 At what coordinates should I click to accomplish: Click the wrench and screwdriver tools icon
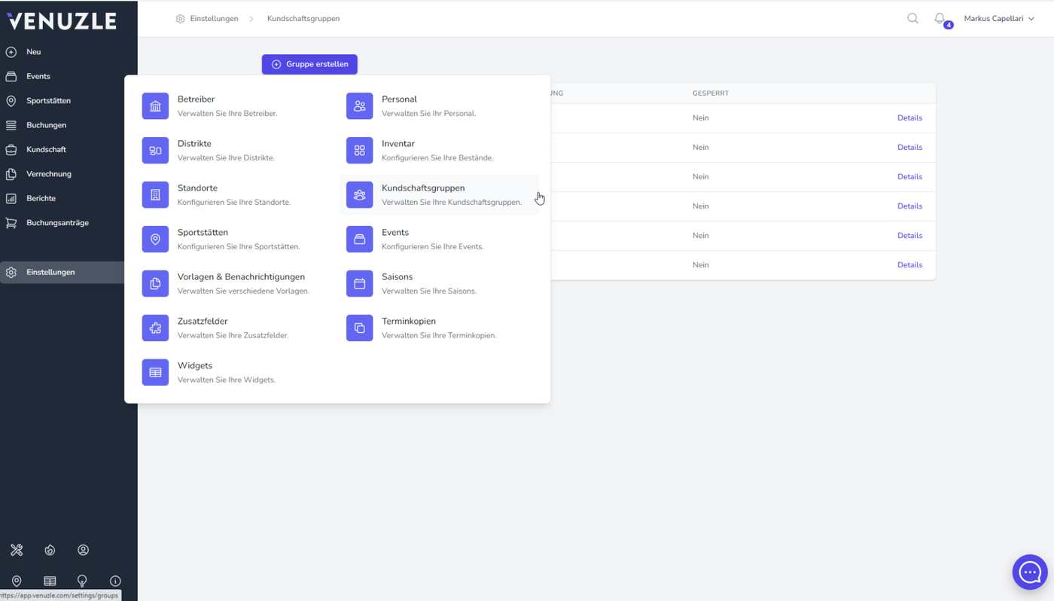(17, 551)
